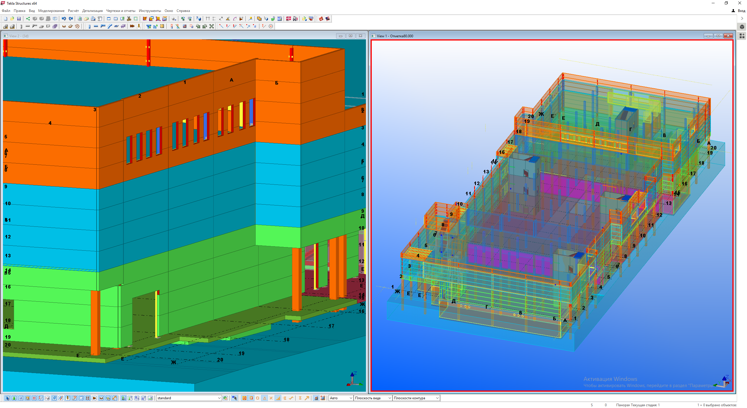Click the Undo arrow icon

tap(64, 19)
